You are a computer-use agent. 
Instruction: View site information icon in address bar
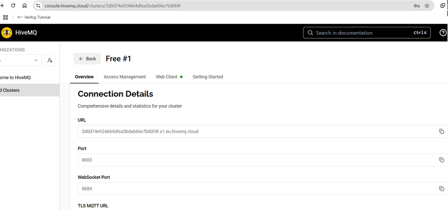pyautogui.click(x=38, y=6)
